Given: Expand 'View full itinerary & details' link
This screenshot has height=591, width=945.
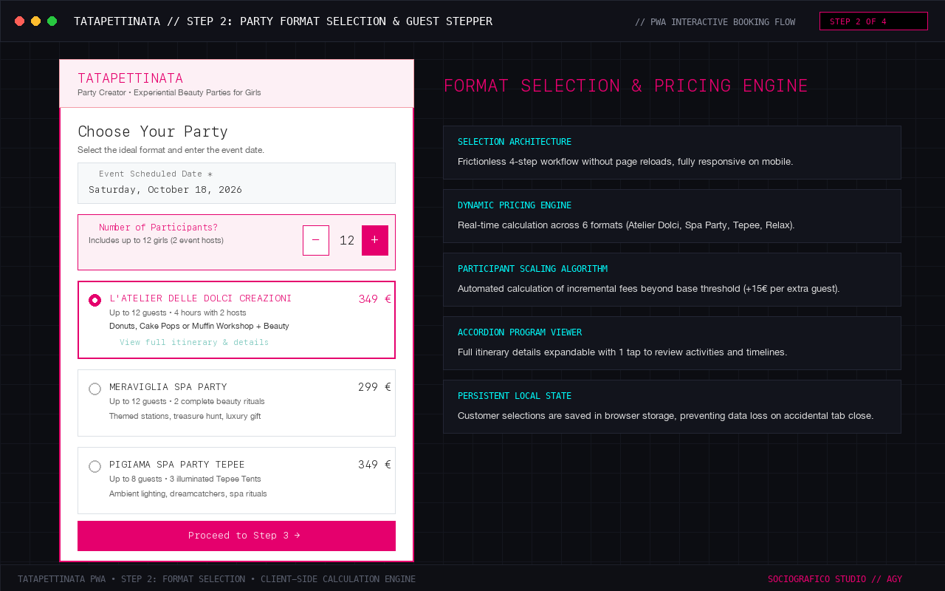Looking at the screenshot, I should click(x=194, y=342).
